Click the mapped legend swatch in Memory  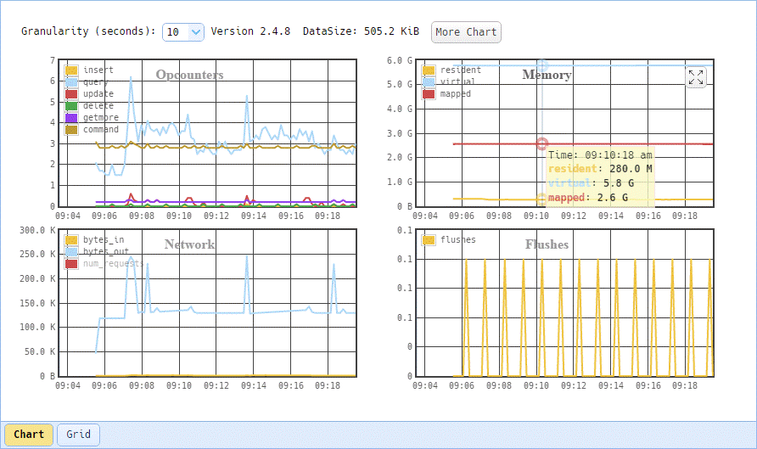429,94
